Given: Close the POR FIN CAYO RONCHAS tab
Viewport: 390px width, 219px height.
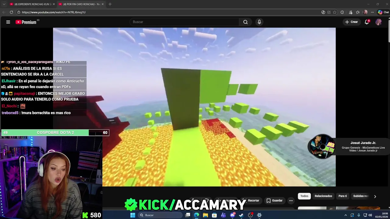Looking at the screenshot, I should tap(102, 4).
